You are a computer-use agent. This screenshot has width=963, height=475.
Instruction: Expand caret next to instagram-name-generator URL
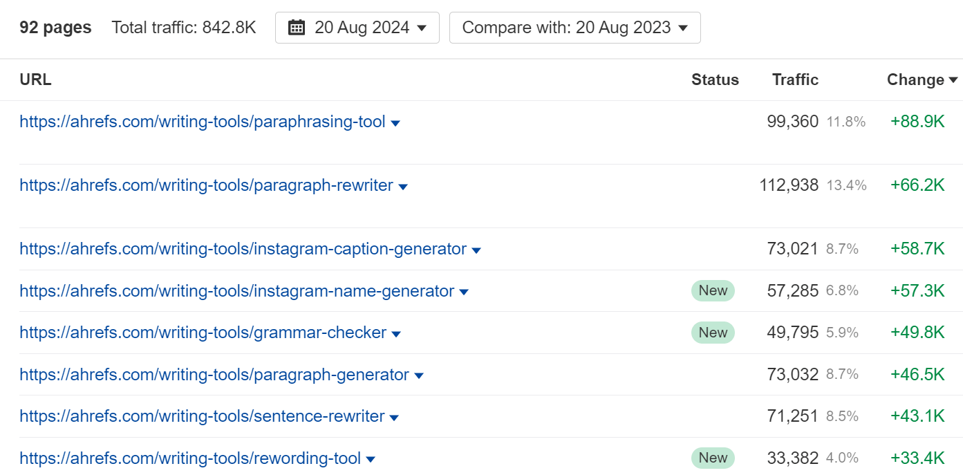[464, 292]
